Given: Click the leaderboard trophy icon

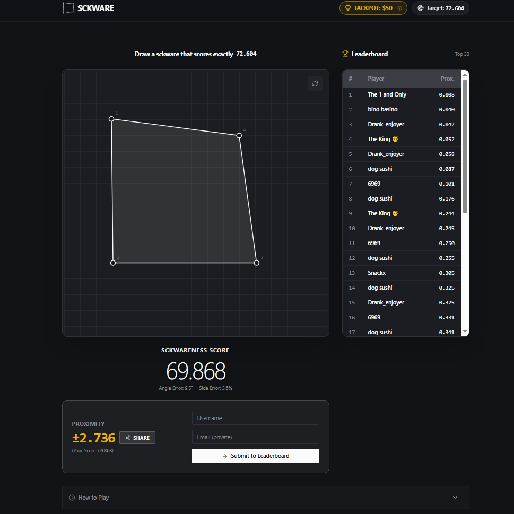Looking at the screenshot, I should (x=345, y=54).
